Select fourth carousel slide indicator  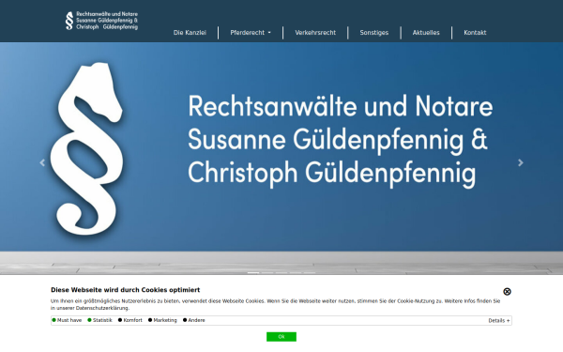pos(296,272)
